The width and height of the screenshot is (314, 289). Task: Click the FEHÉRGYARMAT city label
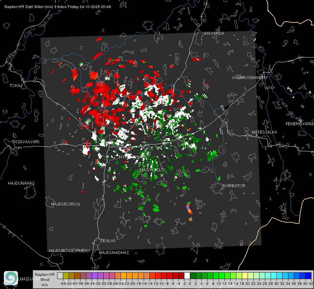pyautogui.click(x=300, y=124)
